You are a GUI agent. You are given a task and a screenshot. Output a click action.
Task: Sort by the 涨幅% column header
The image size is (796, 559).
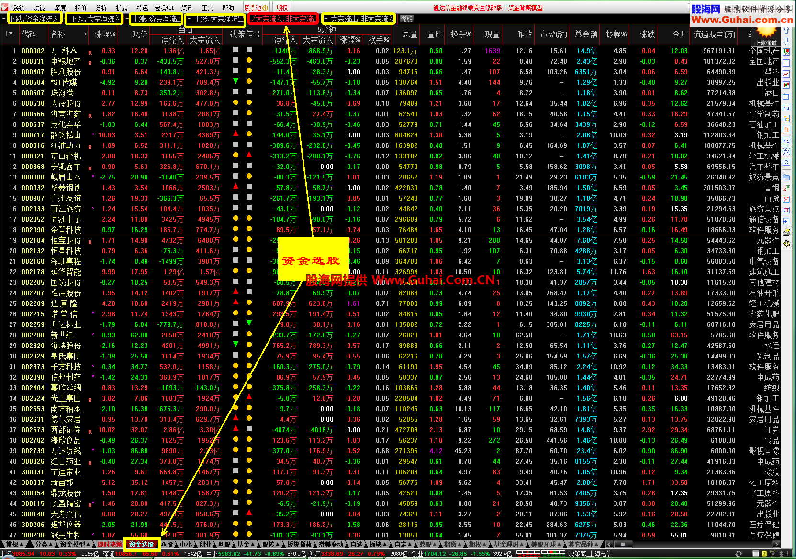(x=105, y=34)
